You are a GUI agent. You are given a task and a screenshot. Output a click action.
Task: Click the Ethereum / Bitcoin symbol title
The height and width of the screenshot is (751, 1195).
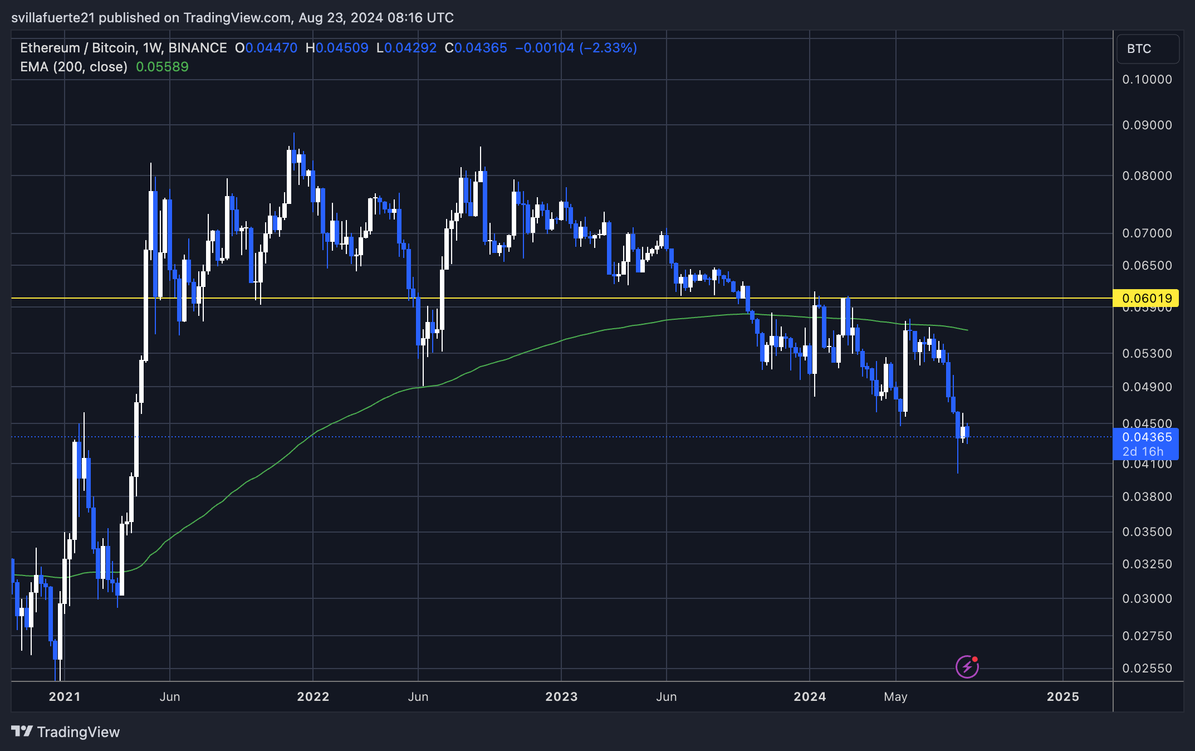[x=78, y=48]
